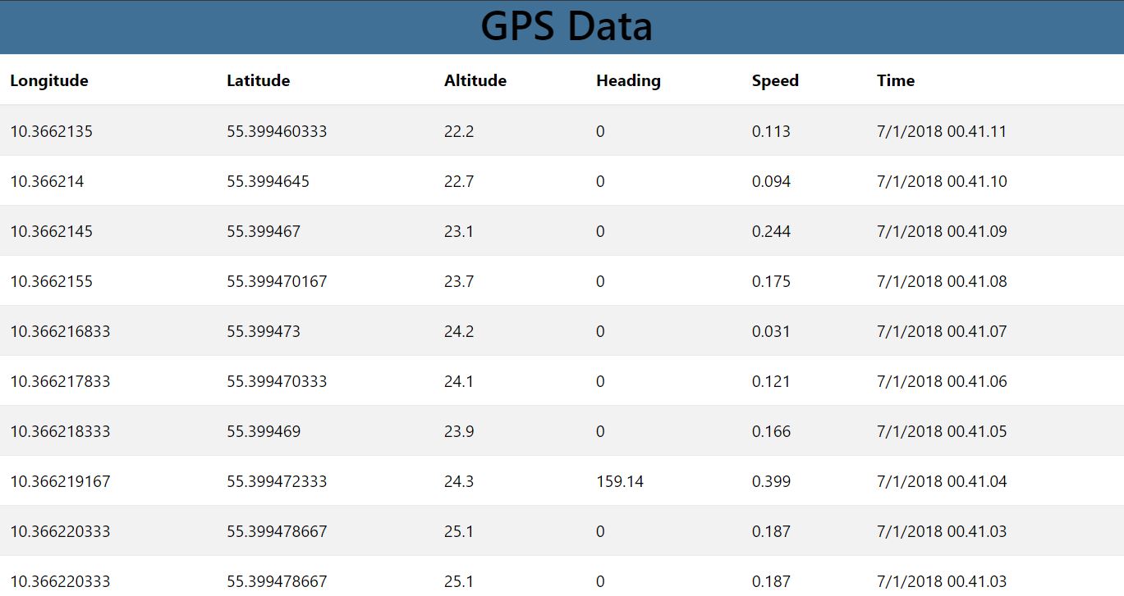1124x596 pixels.
Task: Click speed value 0.031
Action: pos(771,331)
